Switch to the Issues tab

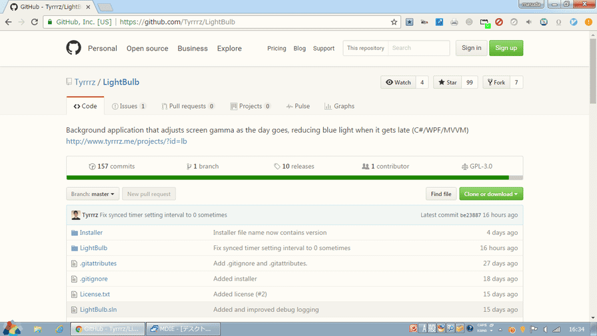(x=129, y=106)
